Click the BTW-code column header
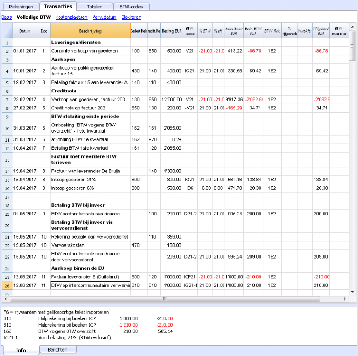 [x=190, y=31]
